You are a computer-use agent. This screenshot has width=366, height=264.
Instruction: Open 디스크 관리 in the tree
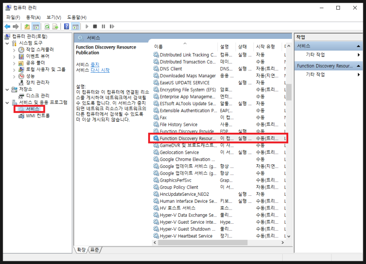38,96
